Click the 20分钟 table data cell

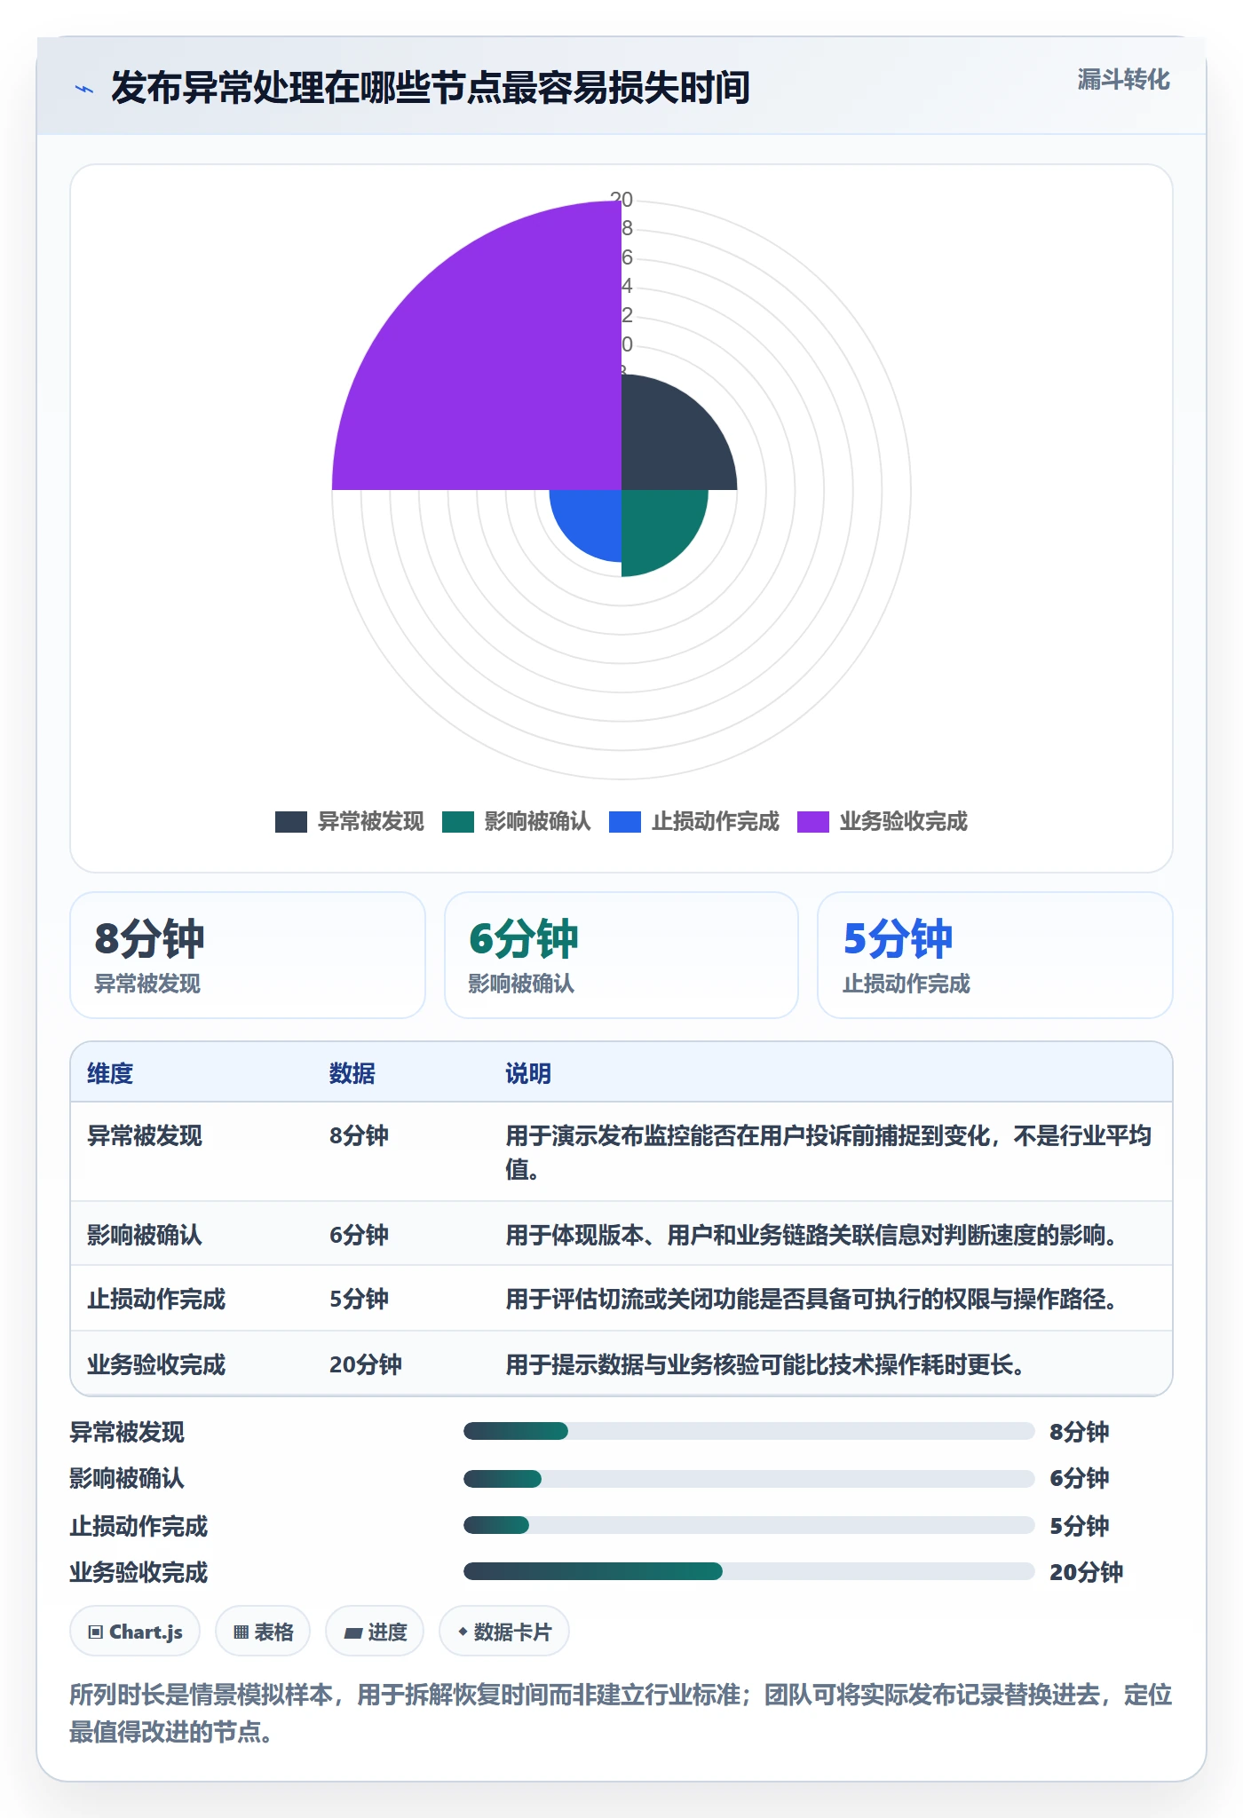coord(366,1364)
